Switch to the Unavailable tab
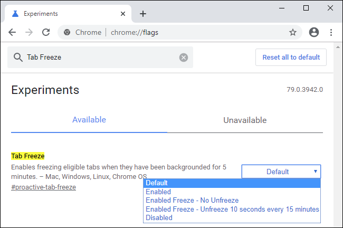343x228 pixels. [245, 120]
